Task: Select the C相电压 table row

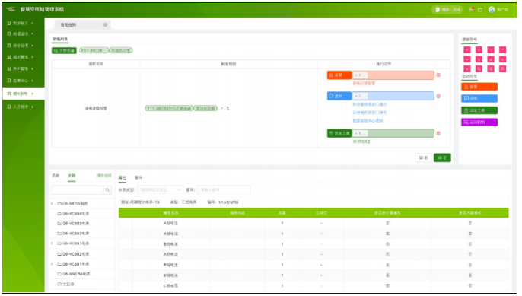Action: coord(314,285)
